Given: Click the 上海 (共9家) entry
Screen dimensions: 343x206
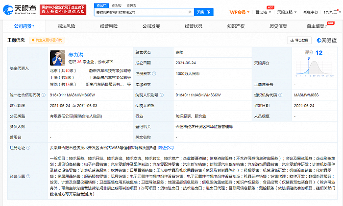Looking at the screenshot, I should click(62, 77).
